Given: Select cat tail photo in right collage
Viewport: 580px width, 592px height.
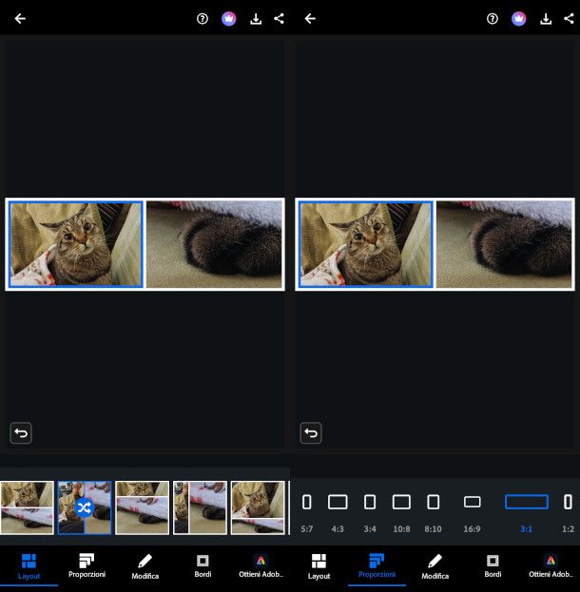Looking at the screenshot, I should (504, 244).
